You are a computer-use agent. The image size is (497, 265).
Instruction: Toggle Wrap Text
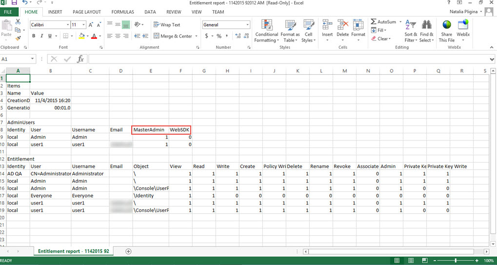coord(167,25)
